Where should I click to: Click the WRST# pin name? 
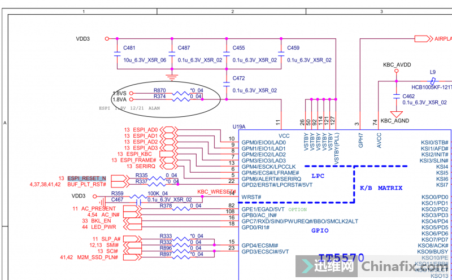[x=251, y=197]
